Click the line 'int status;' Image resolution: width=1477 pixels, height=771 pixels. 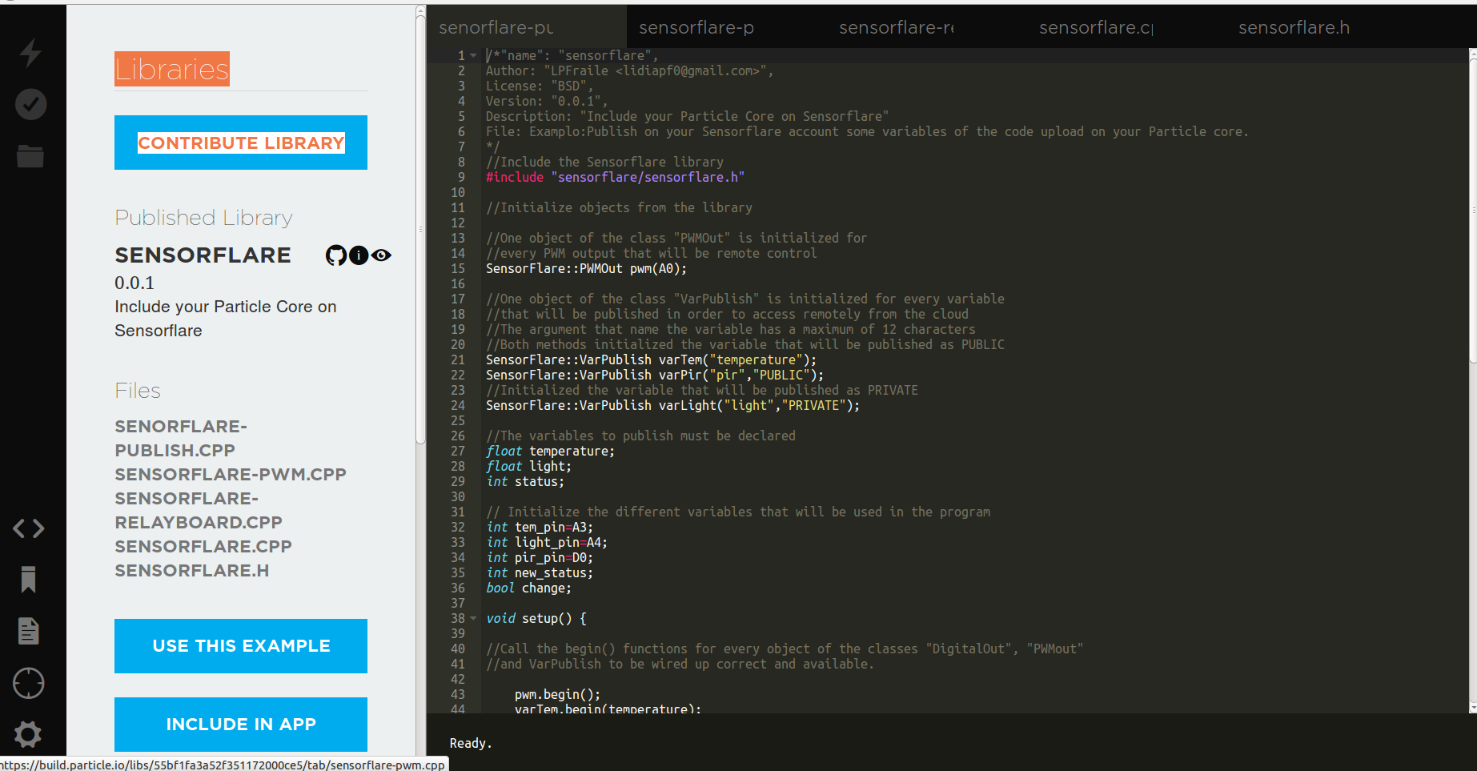click(x=525, y=482)
